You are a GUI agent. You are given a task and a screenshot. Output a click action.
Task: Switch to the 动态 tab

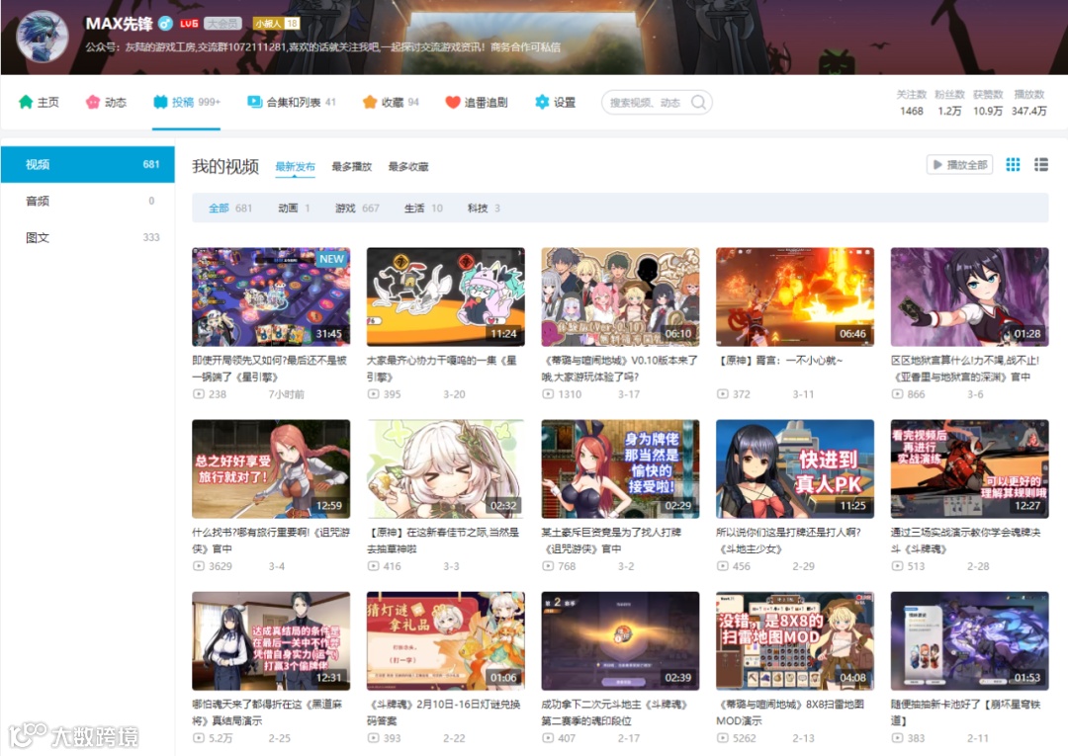pyautogui.click(x=106, y=102)
